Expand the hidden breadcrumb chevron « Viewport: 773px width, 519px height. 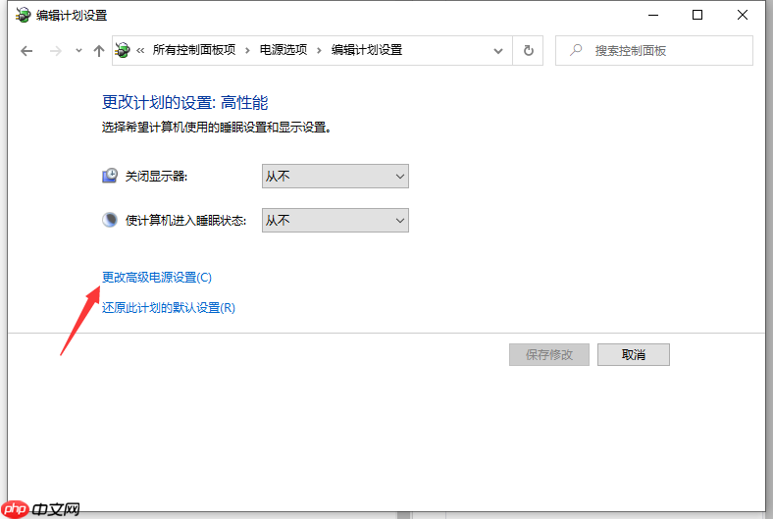click(140, 50)
